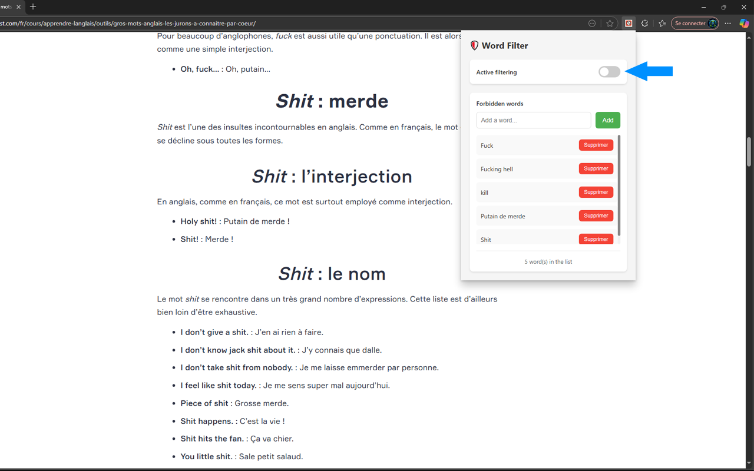Screen dimensions: 754x471
Task: Open the browser Extensions icon
Action: click(644, 23)
